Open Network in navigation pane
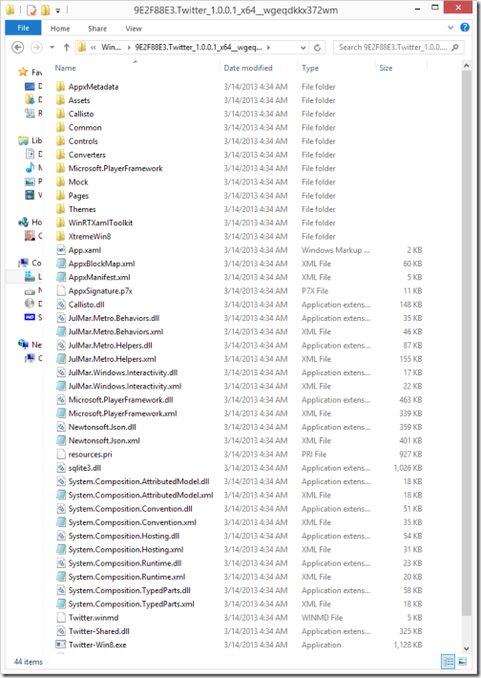Image resolution: width=481 pixels, height=678 pixels. pyautogui.click(x=23, y=344)
